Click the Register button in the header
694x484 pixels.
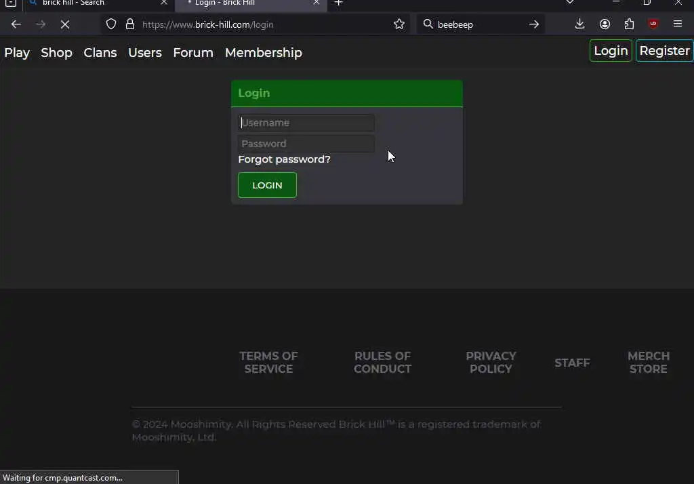(664, 50)
